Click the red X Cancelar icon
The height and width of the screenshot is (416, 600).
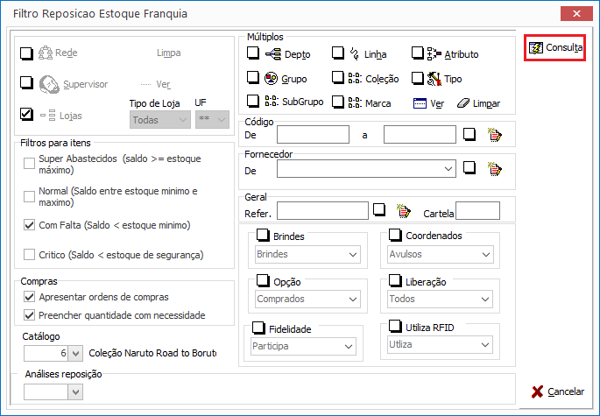(537, 391)
